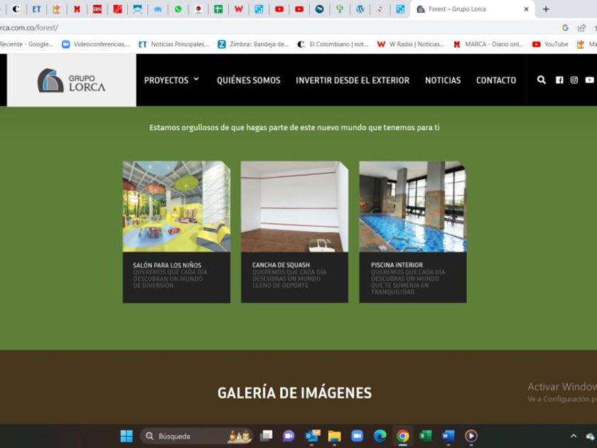Image resolution: width=597 pixels, height=448 pixels.
Task: Open the Proyectos menu item
Action: [x=166, y=80]
